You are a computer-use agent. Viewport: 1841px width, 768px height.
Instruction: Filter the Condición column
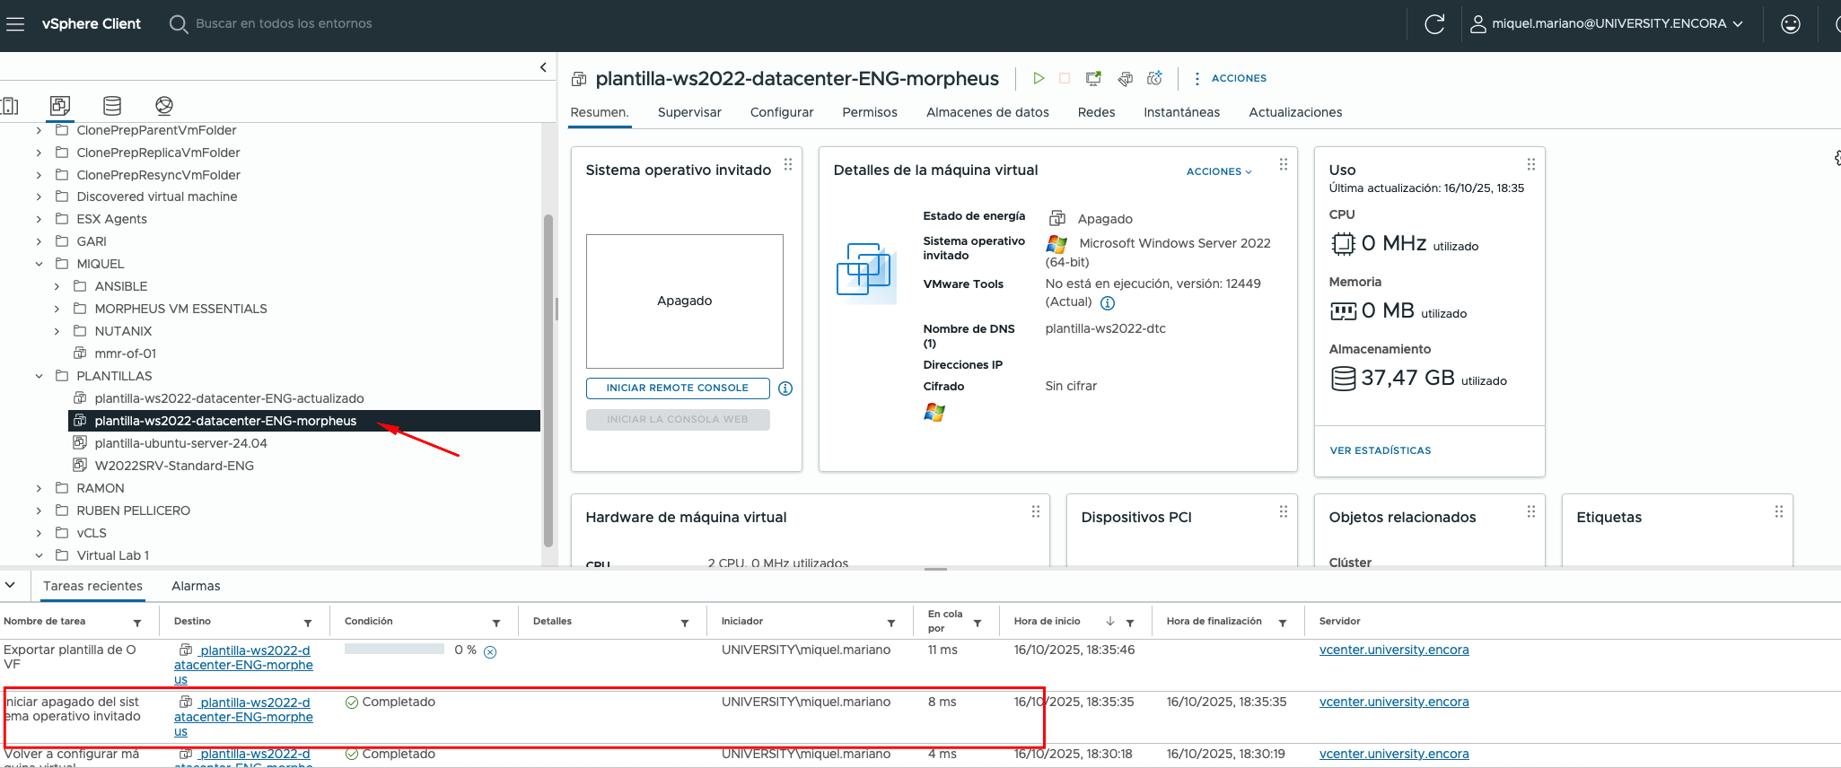pos(496,623)
